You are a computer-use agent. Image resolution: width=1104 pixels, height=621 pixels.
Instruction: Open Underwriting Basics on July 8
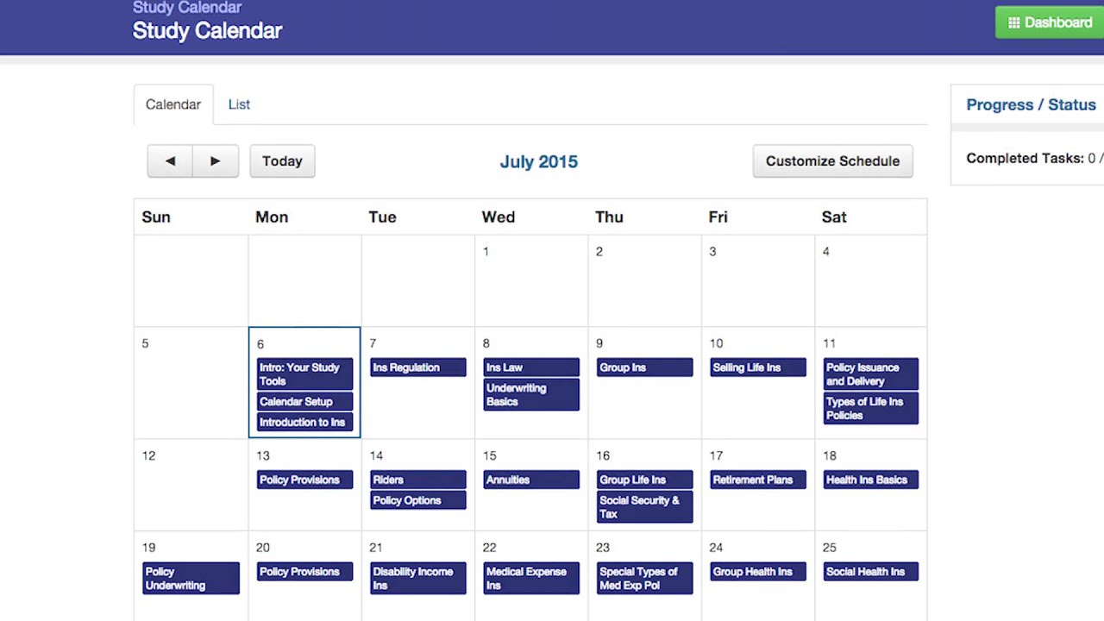tap(530, 395)
